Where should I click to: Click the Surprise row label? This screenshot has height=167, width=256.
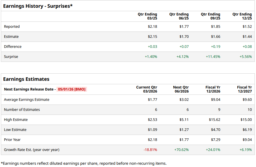(x=11, y=57)
